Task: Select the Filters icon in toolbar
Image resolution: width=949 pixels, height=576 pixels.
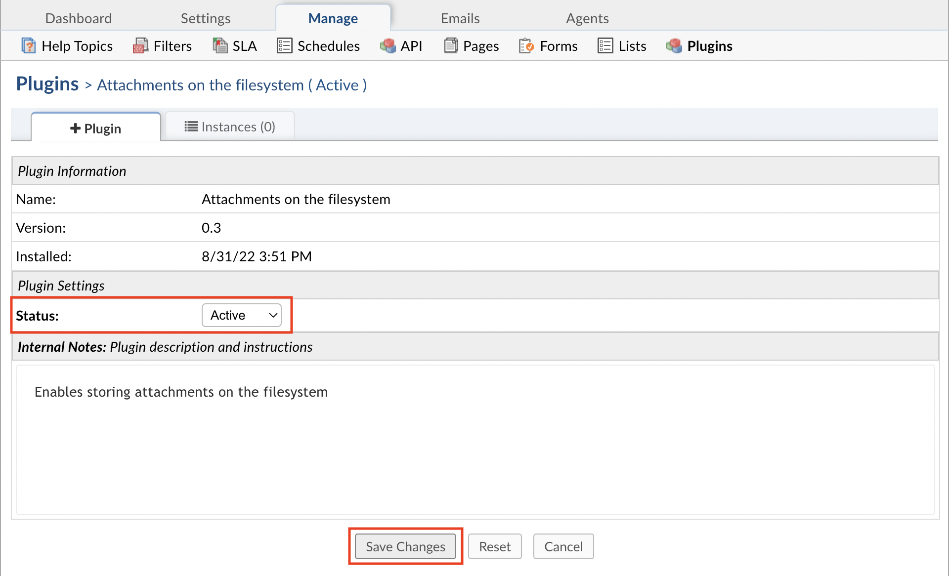Action: (x=162, y=45)
